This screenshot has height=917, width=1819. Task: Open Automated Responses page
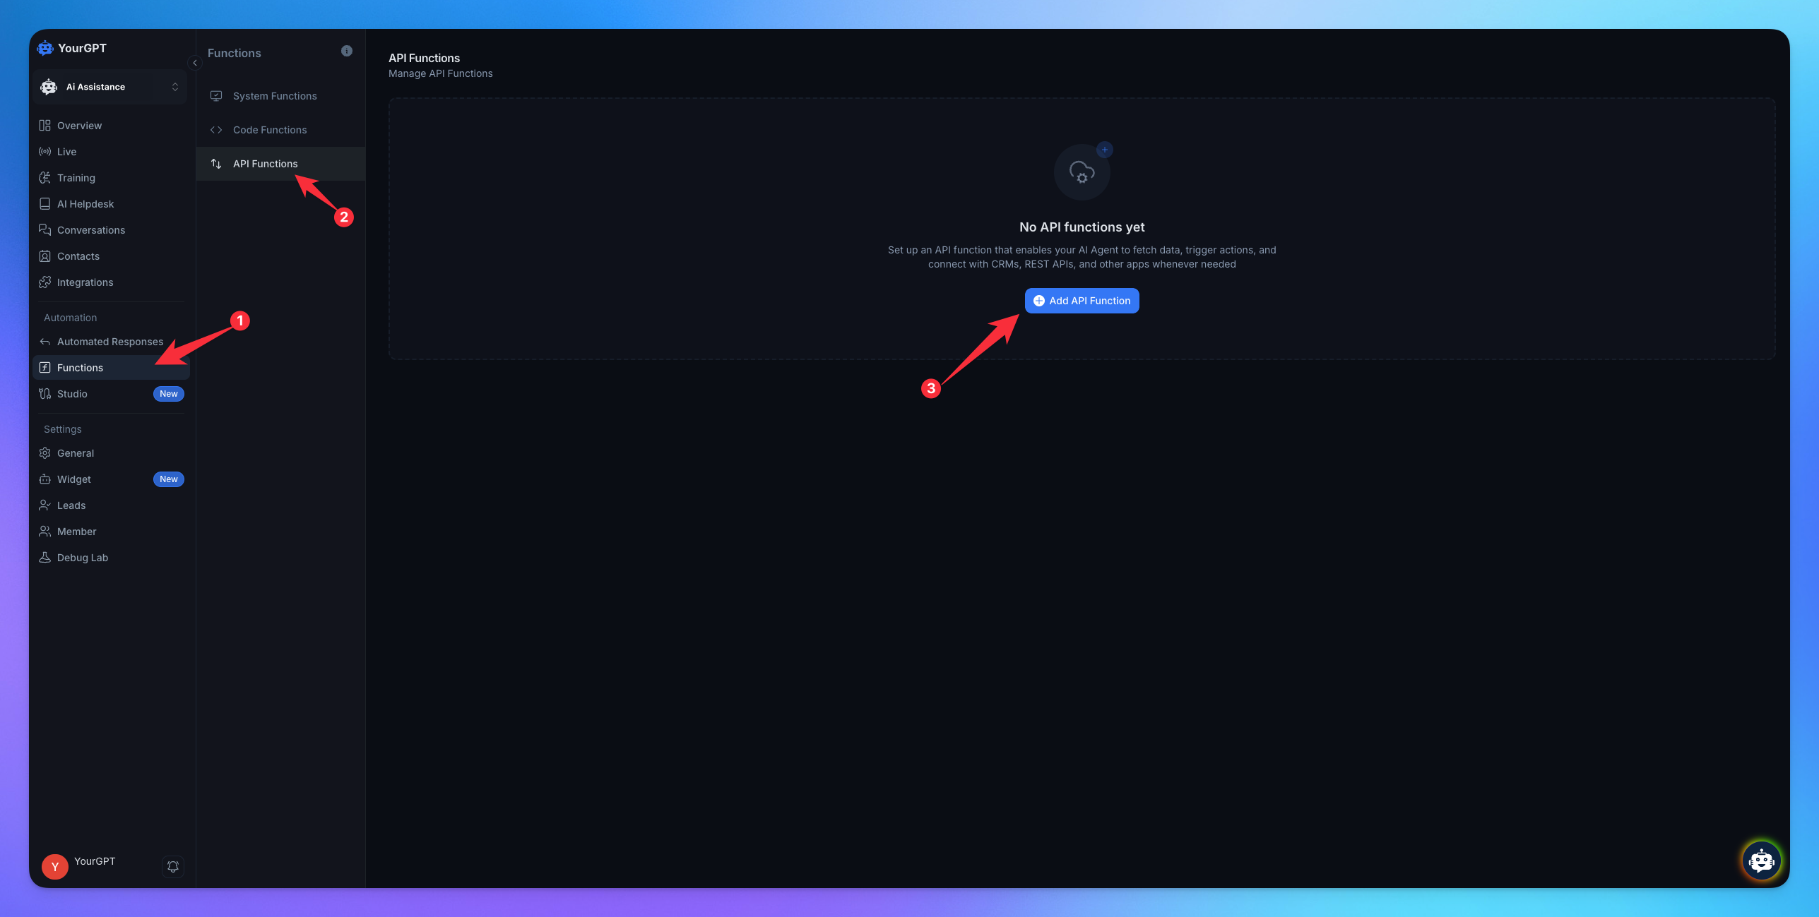click(109, 342)
